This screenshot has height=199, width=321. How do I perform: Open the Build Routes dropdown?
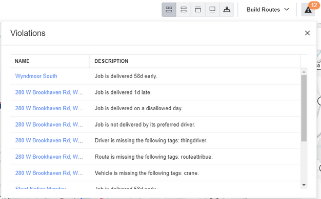pyautogui.click(x=268, y=10)
